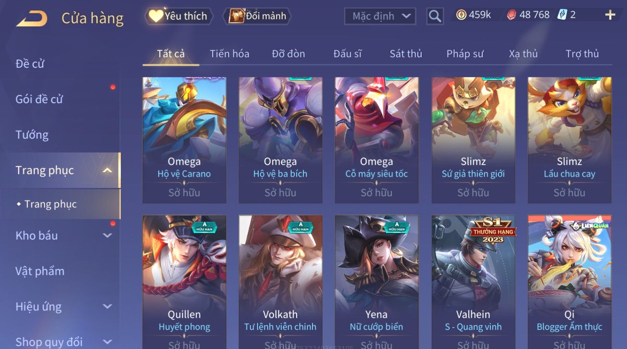This screenshot has height=349, width=627.
Task: Click the red ruby currency icon
Action: click(x=511, y=15)
